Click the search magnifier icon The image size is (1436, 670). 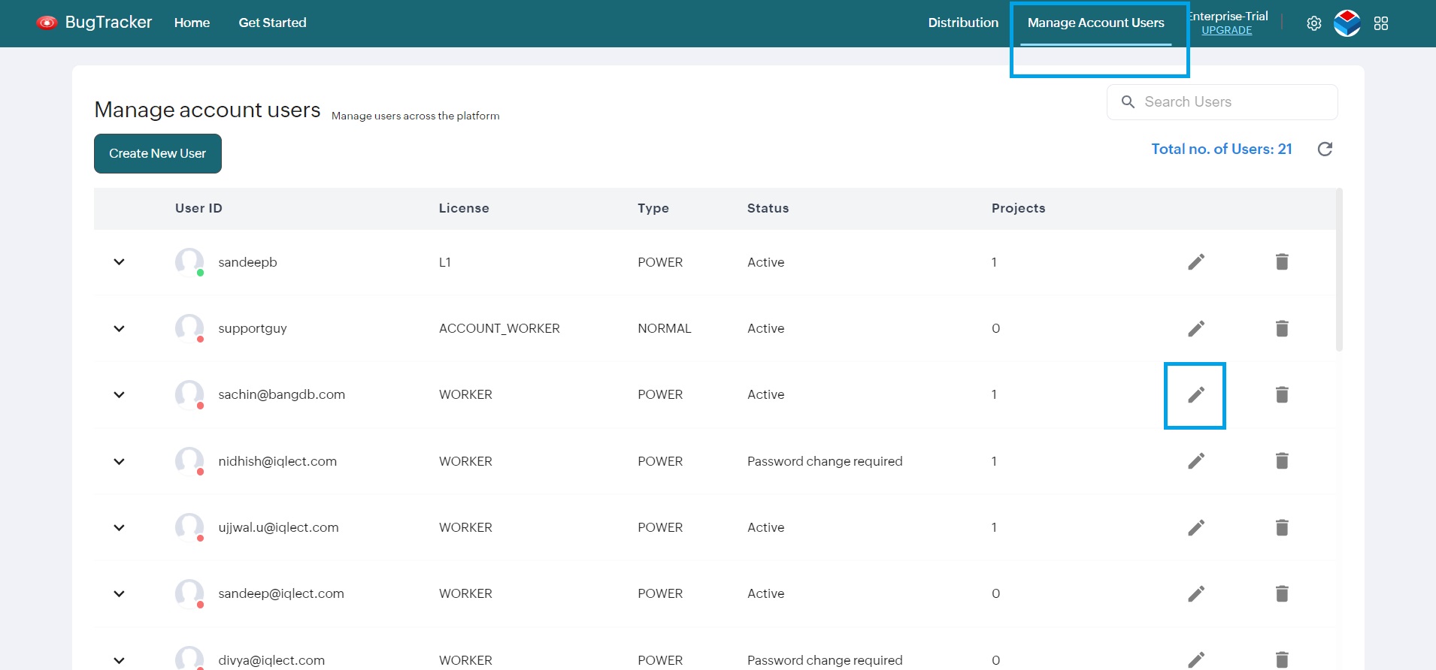(x=1128, y=101)
